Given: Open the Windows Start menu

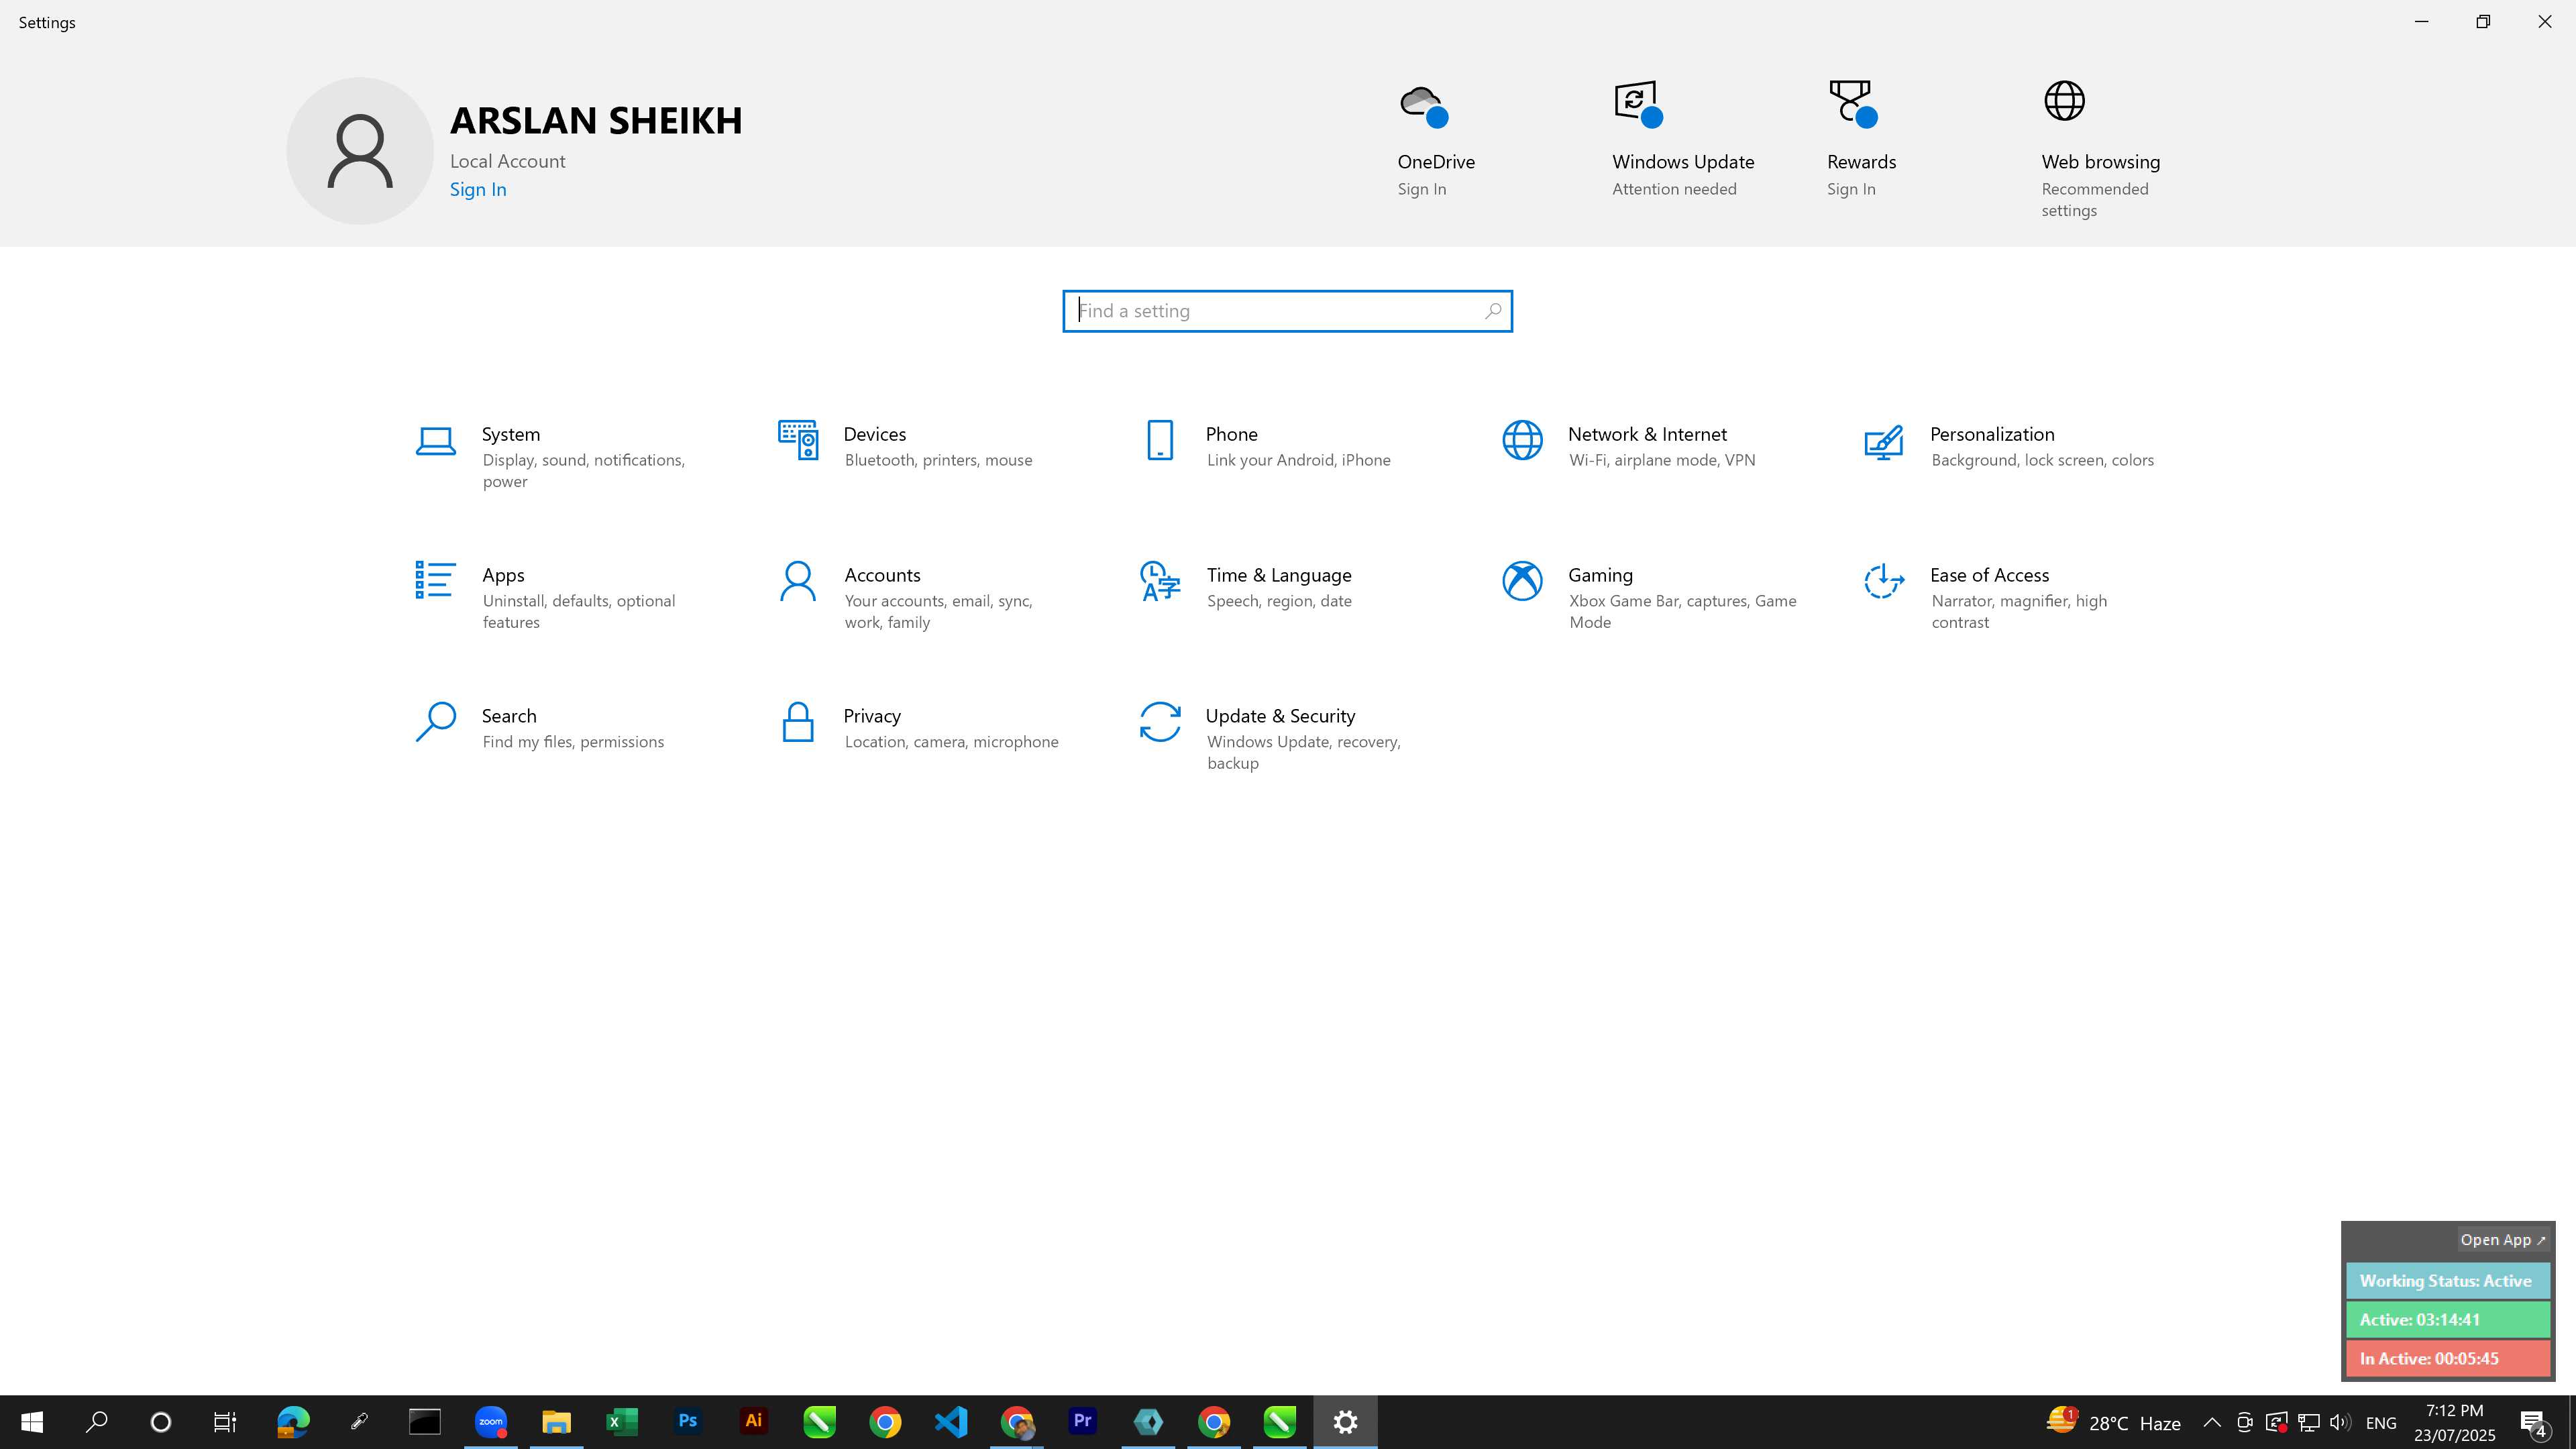Looking at the screenshot, I should (x=32, y=1422).
